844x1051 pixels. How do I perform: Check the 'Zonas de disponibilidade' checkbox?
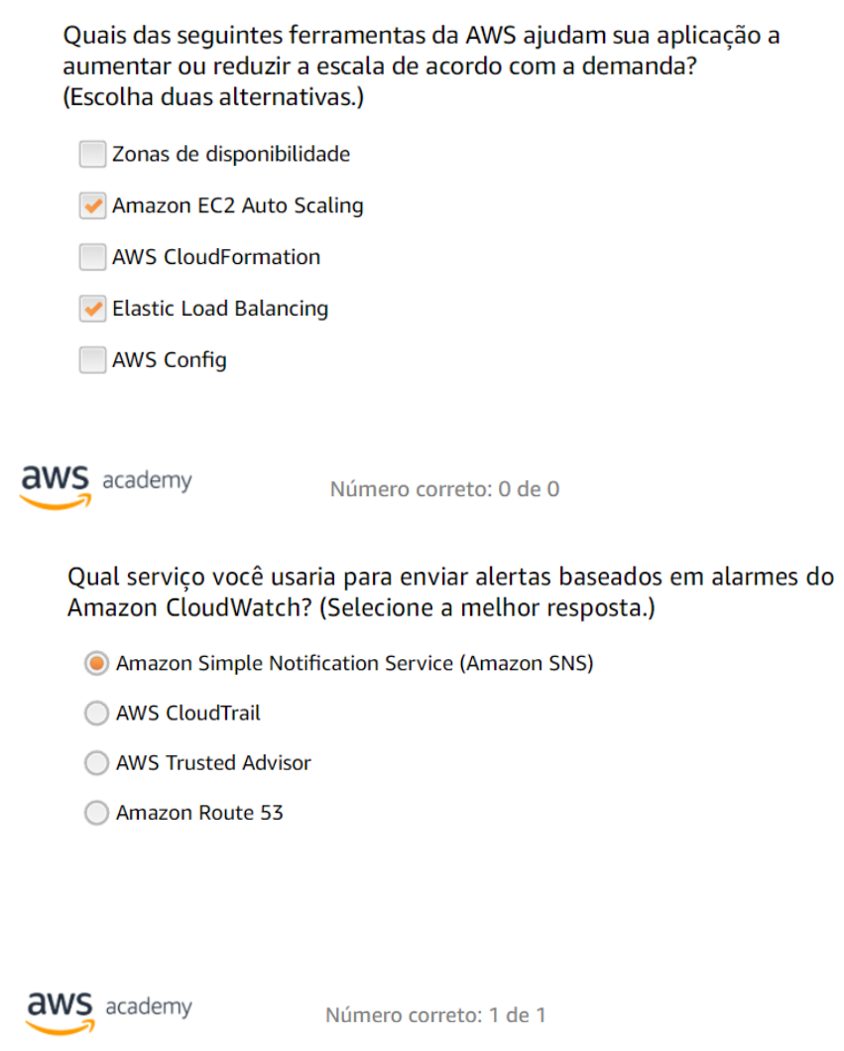pos(92,155)
